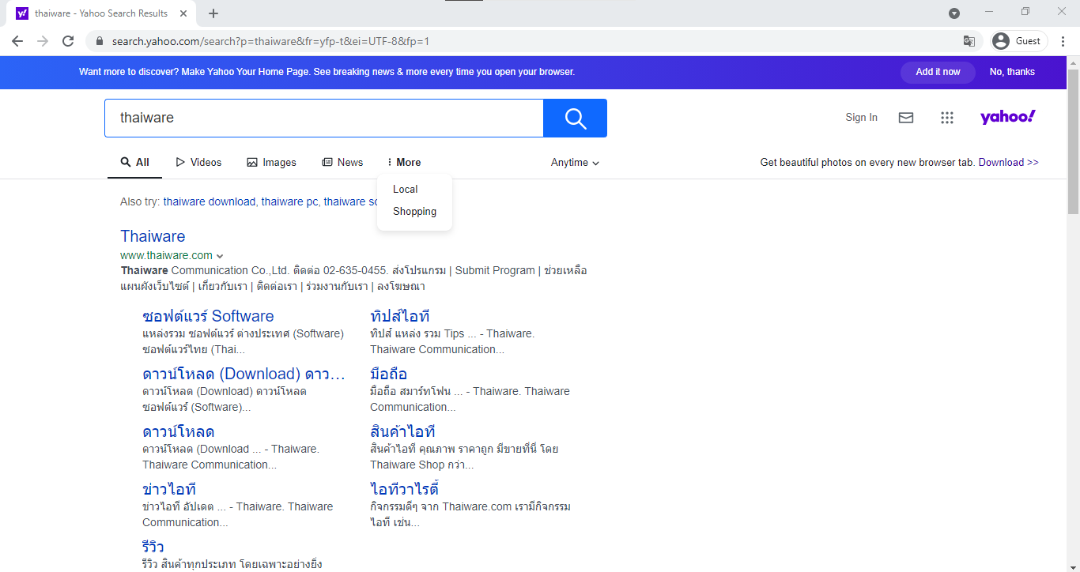The image size is (1080, 572).
Task: Expand the arrow next to www.thaiware.com
Action: tap(220, 256)
